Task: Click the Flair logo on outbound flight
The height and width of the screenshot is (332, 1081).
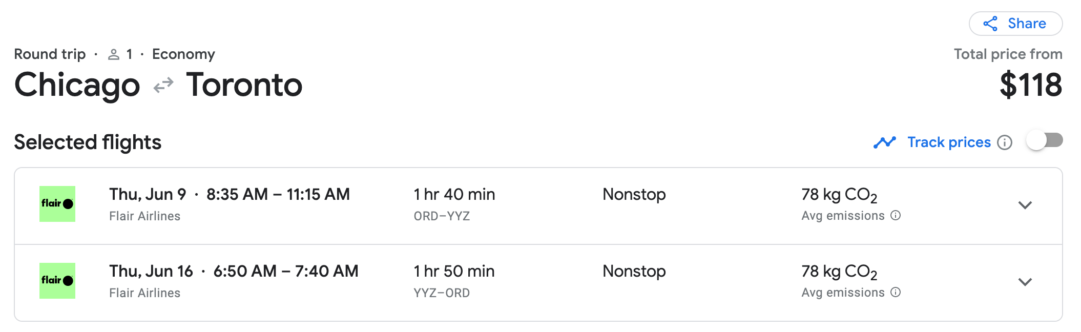Action: click(x=57, y=204)
